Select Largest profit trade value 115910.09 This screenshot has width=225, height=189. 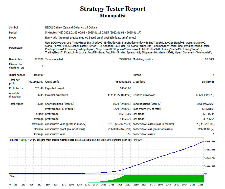125,114
